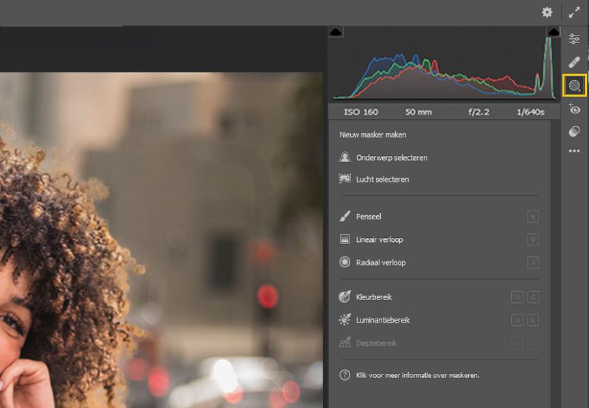Click the Onderwerp selecteren person icon
Viewport: 589px width, 408px height.
(345, 157)
